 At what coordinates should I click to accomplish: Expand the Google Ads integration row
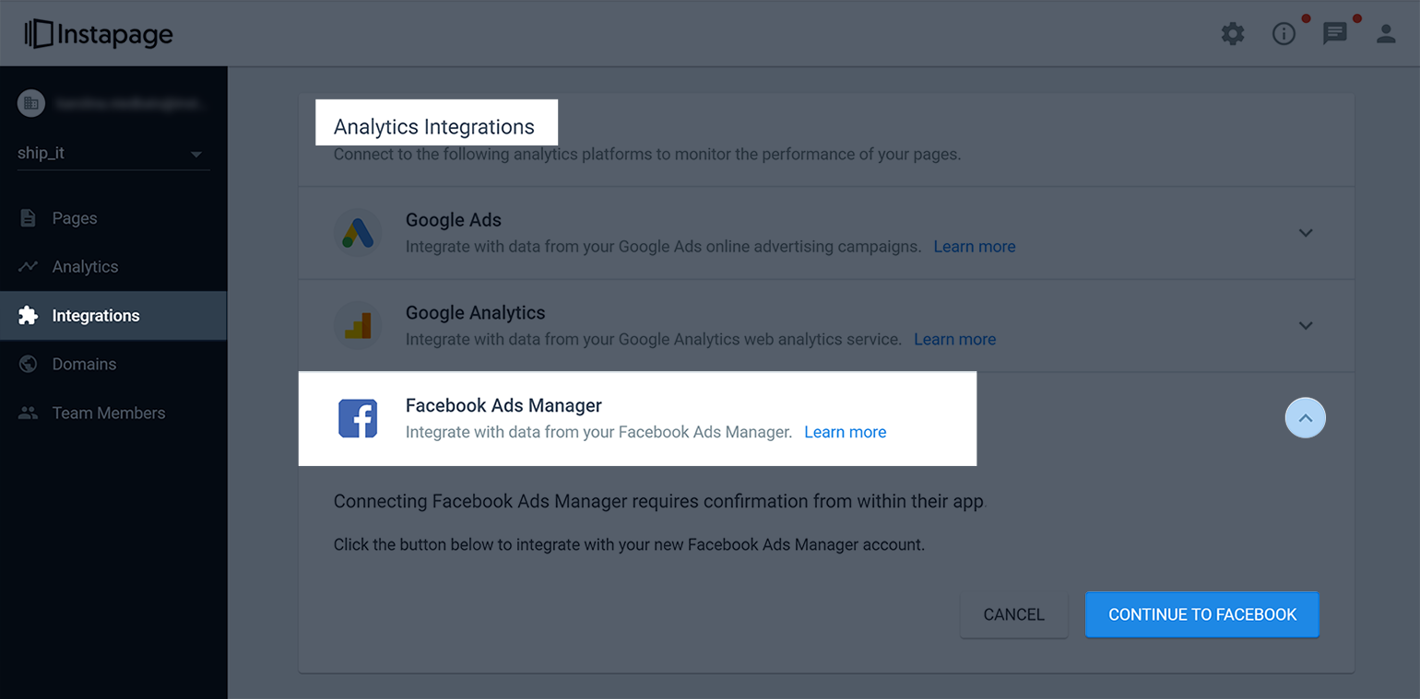click(1306, 233)
